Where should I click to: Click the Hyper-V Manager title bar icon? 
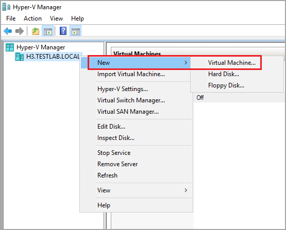click(x=6, y=7)
